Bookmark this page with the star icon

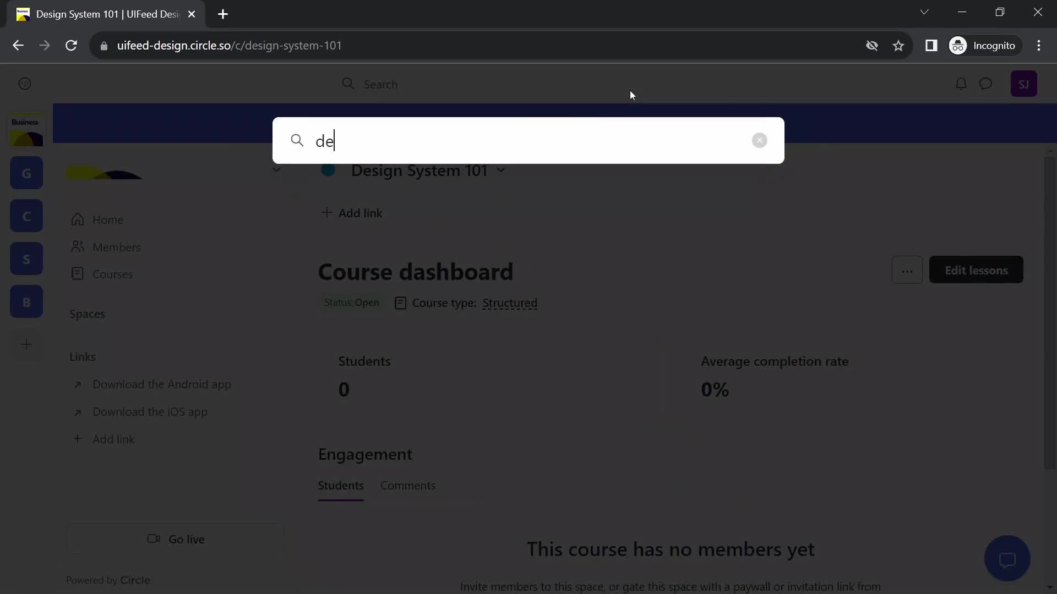tap(898, 46)
